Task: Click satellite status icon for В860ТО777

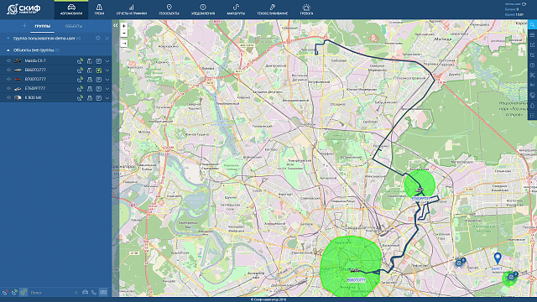Action: pos(80,70)
